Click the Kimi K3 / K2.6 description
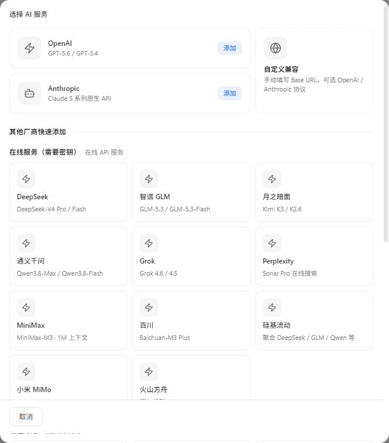The height and width of the screenshot is (443, 389). coord(282,209)
